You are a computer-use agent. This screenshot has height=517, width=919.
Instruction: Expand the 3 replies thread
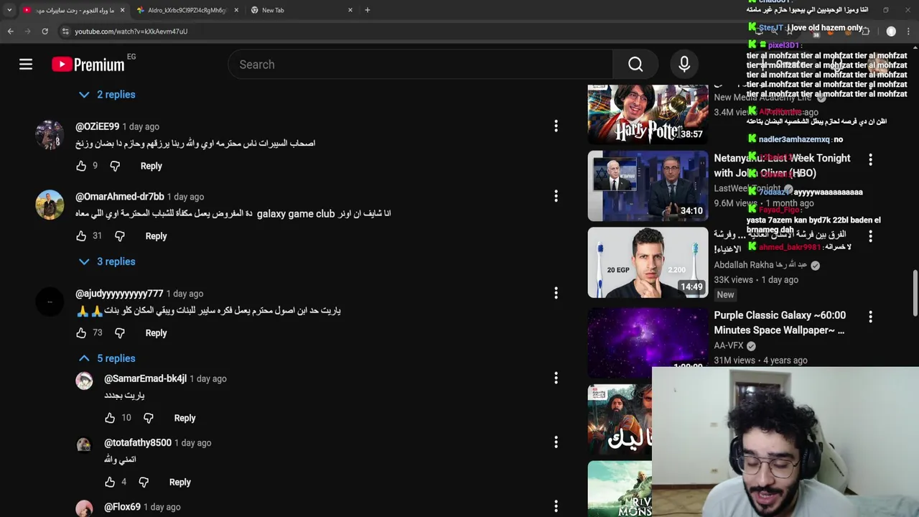point(107,262)
